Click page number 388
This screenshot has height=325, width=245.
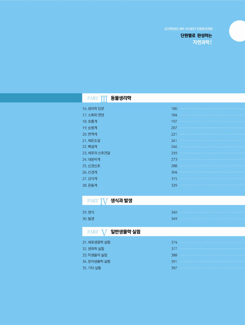point(174,255)
